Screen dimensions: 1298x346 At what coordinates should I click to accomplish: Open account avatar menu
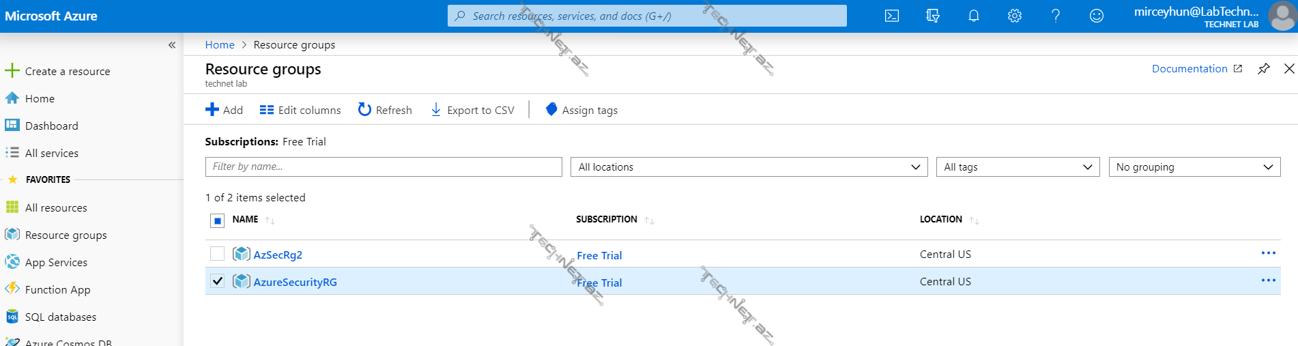click(1282, 16)
